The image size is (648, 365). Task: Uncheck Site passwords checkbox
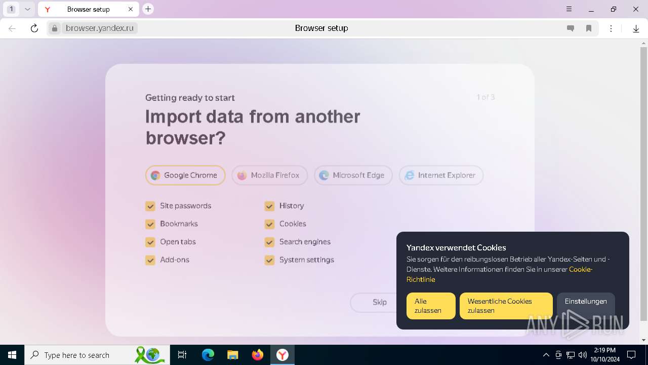click(150, 206)
